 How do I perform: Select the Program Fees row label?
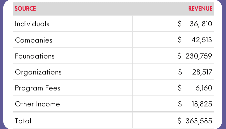tap(37, 88)
